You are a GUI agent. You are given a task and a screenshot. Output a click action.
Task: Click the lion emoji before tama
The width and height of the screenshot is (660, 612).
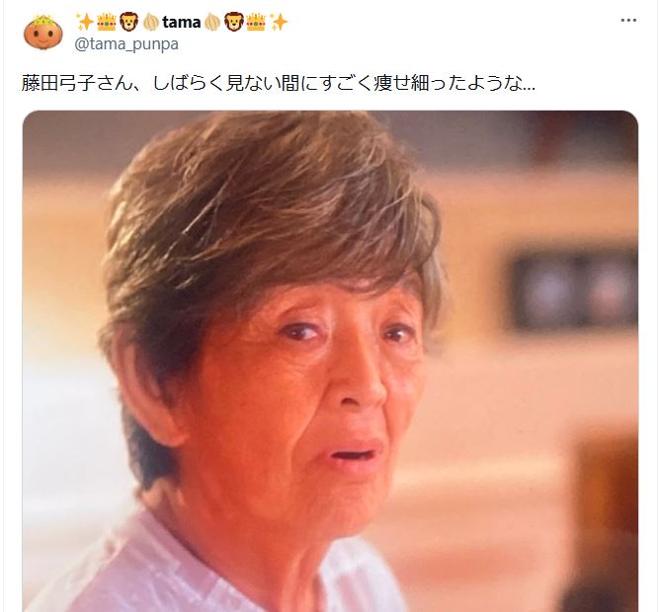click(128, 22)
